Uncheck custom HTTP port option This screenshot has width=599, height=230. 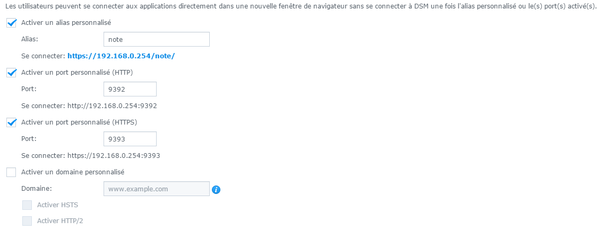(x=12, y=73)
